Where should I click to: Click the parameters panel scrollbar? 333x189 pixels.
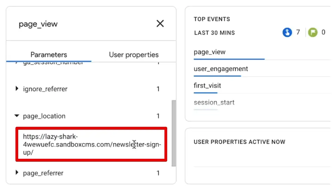tap(174, 133)
